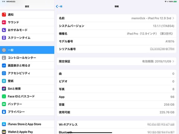Screen dimensions: 179x134
Task: Open the アクセシビリティ icon
Action: (4, 73)
